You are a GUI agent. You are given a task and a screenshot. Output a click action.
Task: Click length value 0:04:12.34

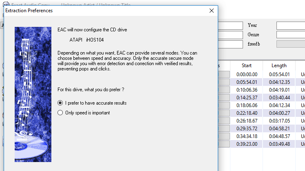point(279,105)
